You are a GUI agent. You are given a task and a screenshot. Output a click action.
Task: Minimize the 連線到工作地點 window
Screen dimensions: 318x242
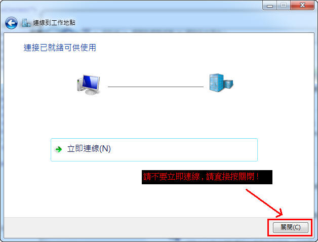(x=270, y=5)
